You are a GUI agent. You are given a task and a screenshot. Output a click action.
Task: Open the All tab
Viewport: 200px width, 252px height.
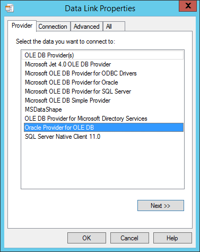pyautogui.click(x=114, y=27)
